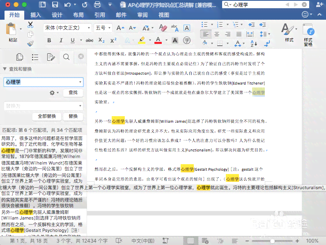Adjust the zoom slider handle
This screenshot has height=245, width=326.
click(x=272, y=241)
